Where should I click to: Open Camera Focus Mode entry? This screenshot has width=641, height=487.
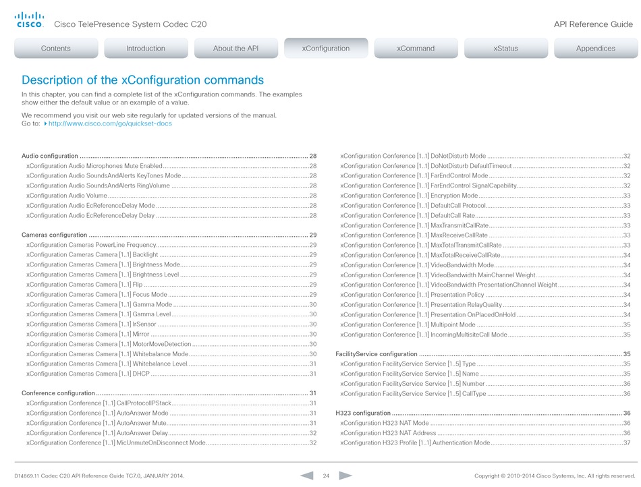[171, 295]
